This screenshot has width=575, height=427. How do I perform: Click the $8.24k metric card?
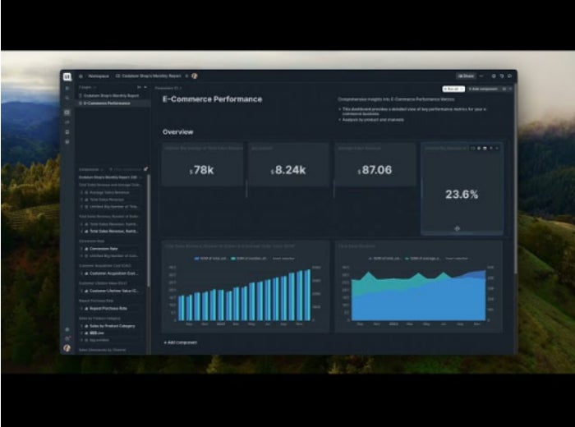[x=289, y=164]
